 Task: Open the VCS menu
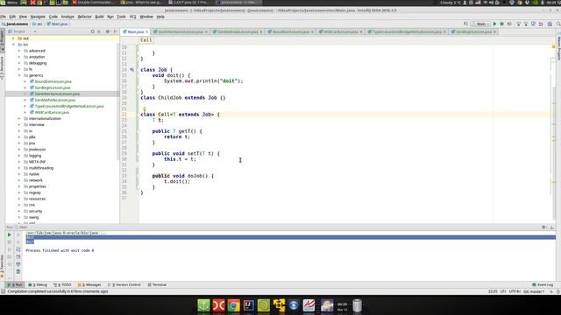[x=132, y=17]
